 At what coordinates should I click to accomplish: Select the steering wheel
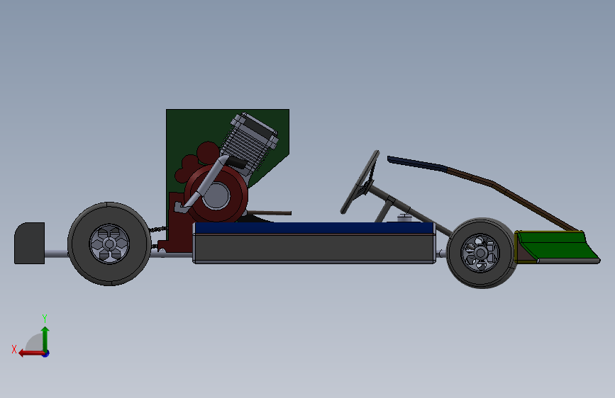coord(360,183)
